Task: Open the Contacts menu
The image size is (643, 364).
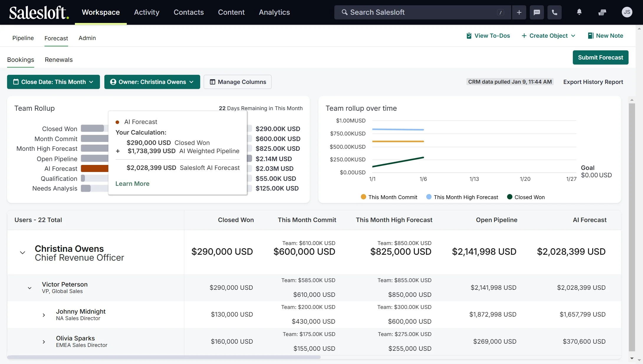Action: click(189, 12)
